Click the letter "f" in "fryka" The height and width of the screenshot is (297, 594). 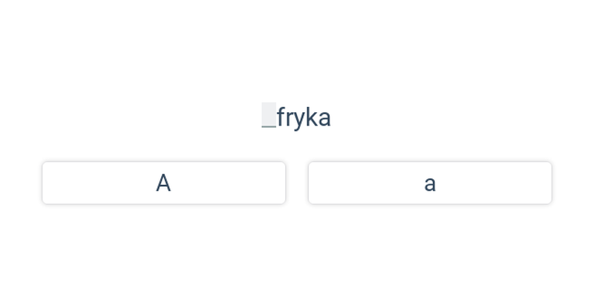(281, 117)
